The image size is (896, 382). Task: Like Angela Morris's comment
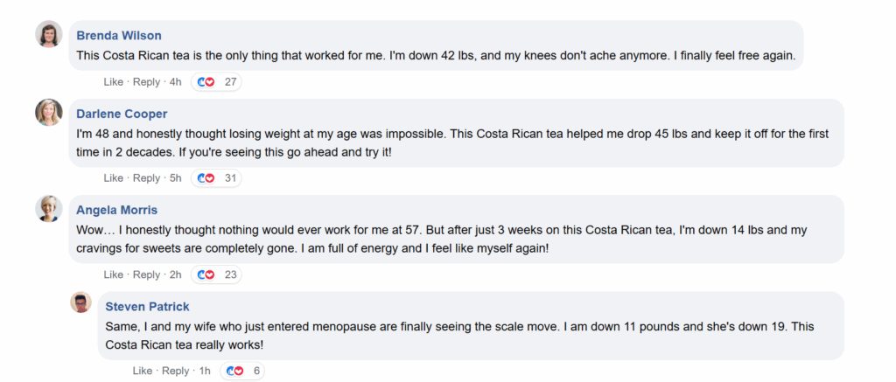113,274
